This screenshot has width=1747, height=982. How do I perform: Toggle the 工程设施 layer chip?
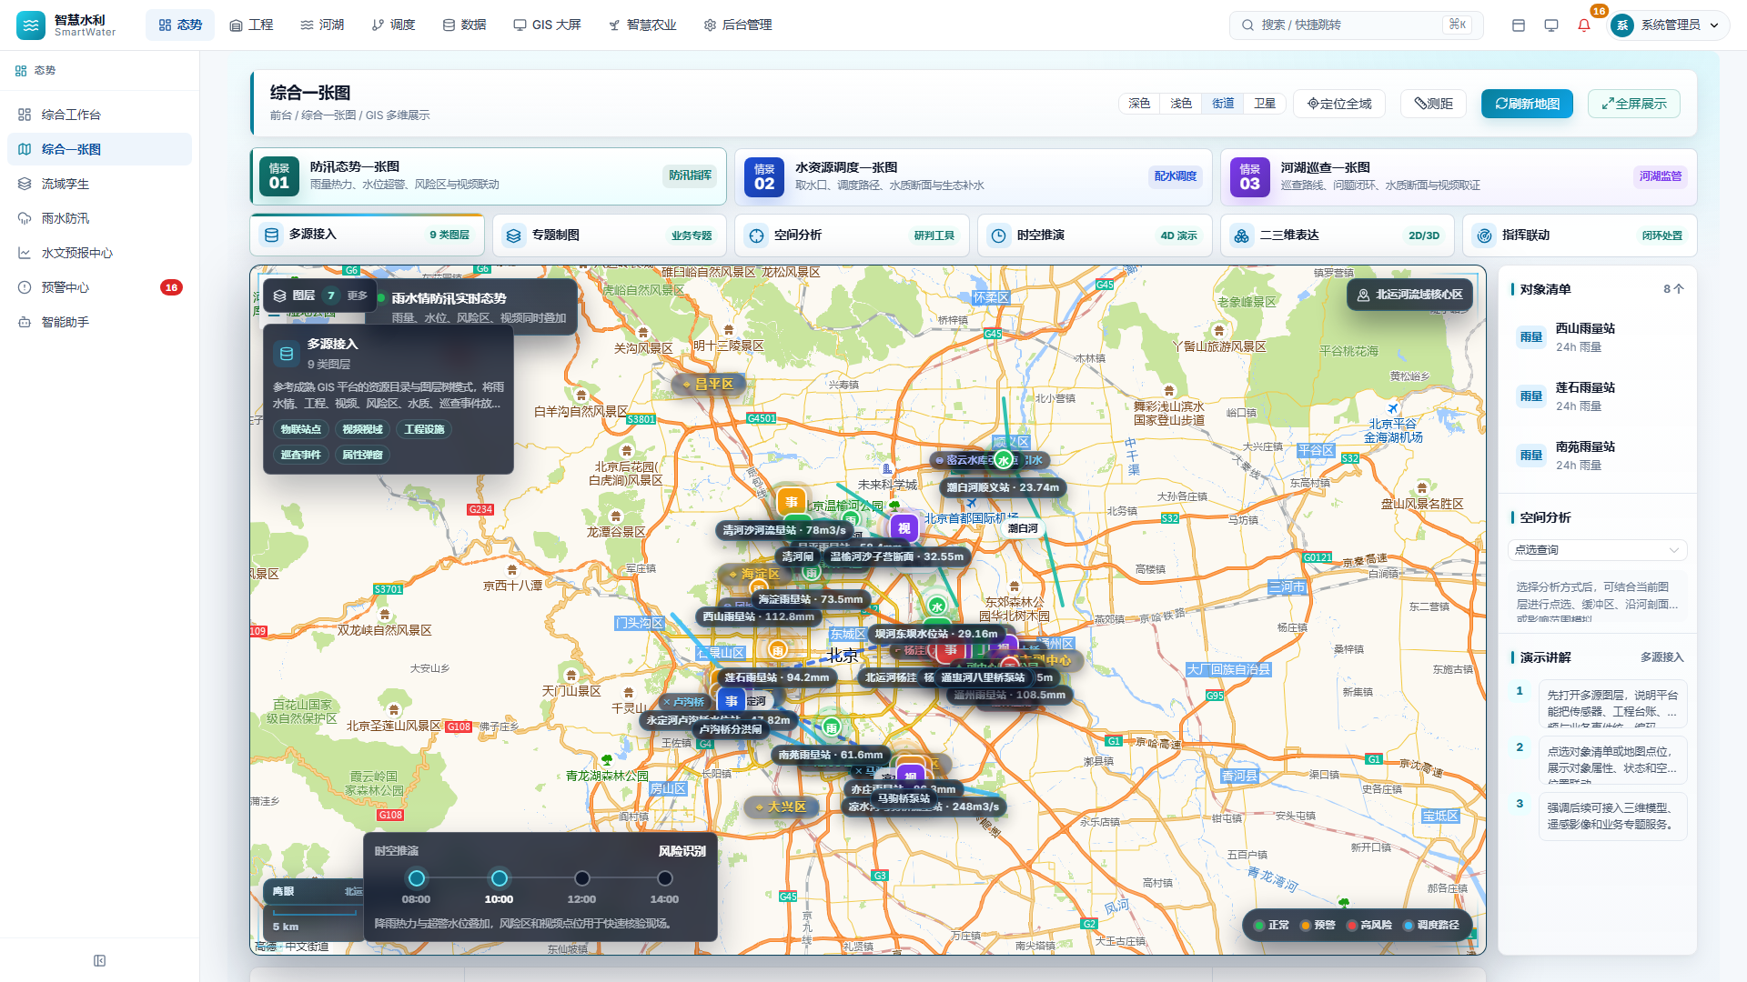point(424,429)
